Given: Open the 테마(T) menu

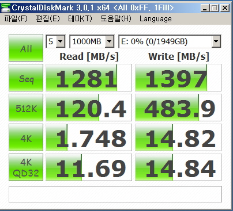Looking at the screenshot, I should [80, 19].
